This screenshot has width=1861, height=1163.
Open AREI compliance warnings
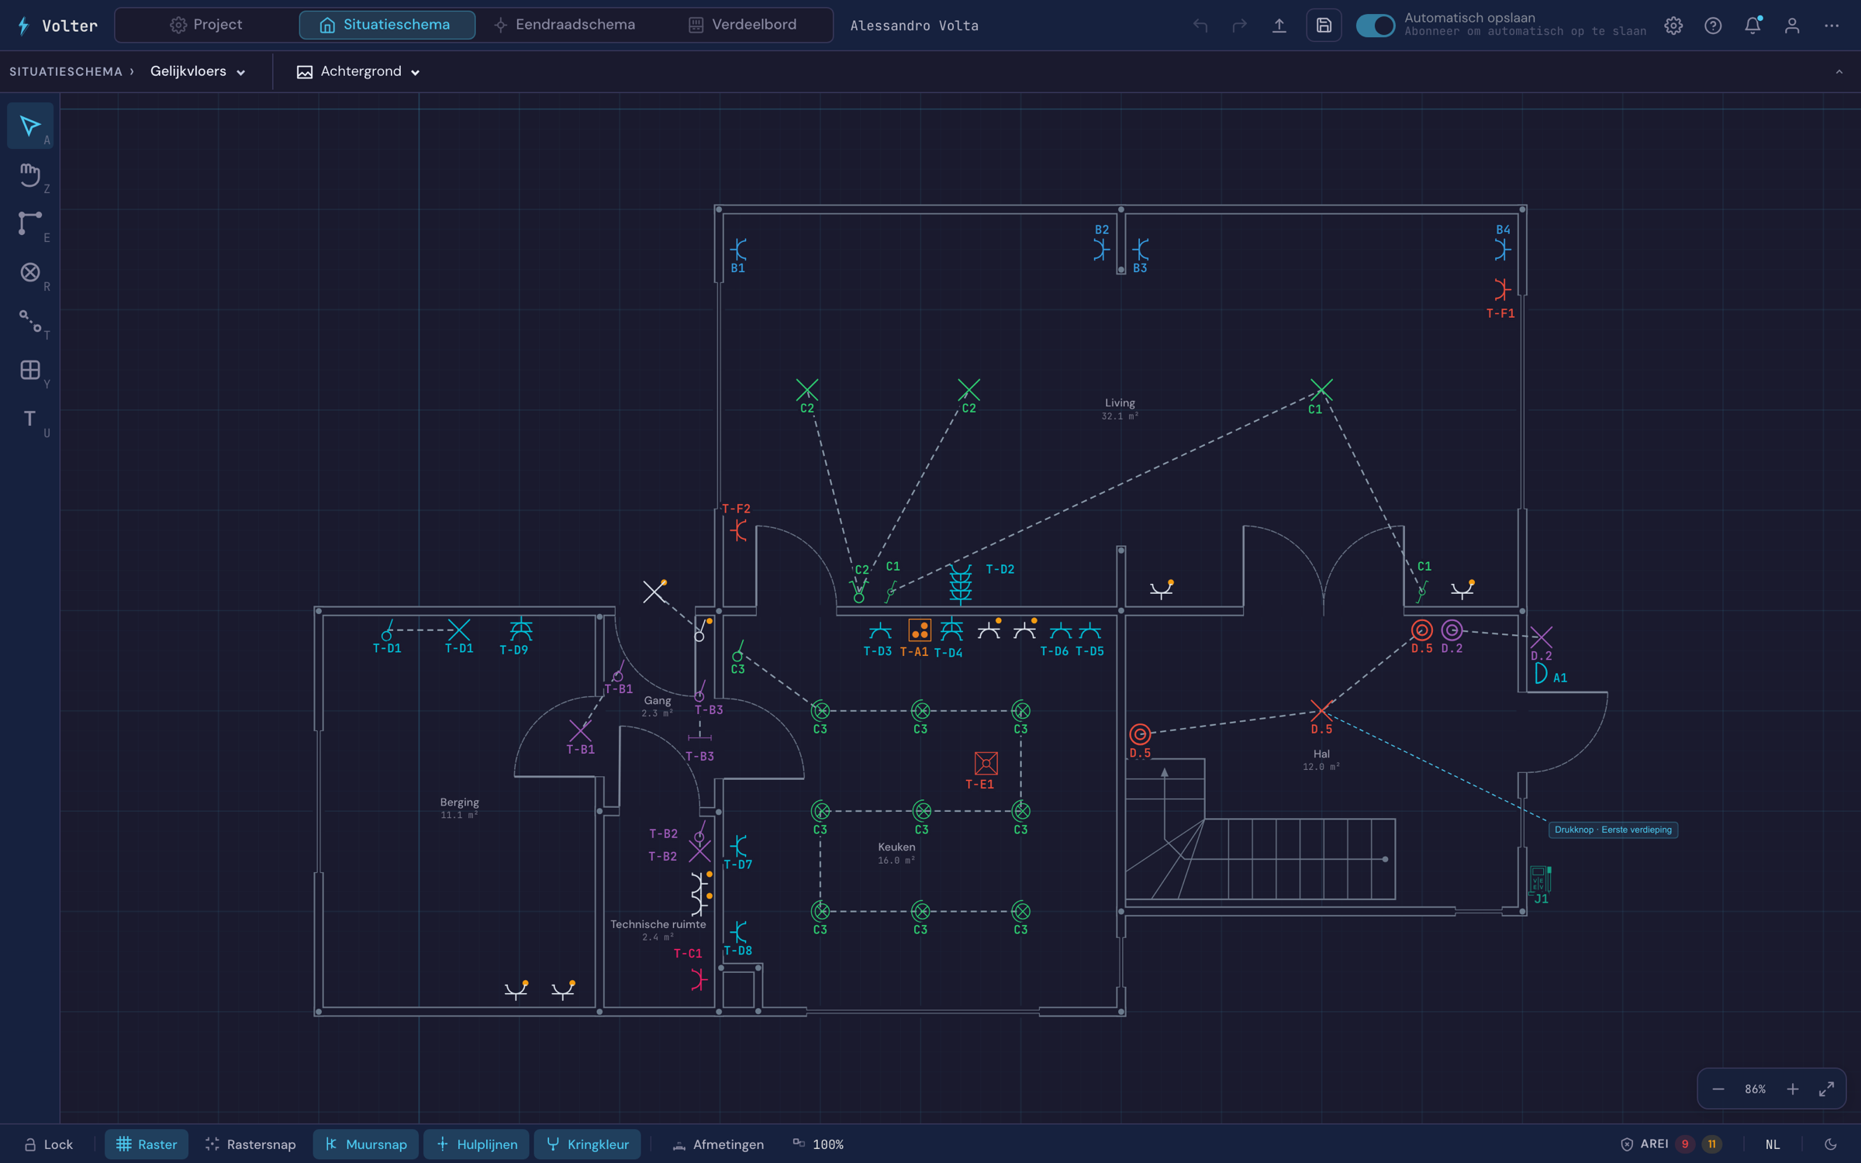(x=1671, y=1144)
